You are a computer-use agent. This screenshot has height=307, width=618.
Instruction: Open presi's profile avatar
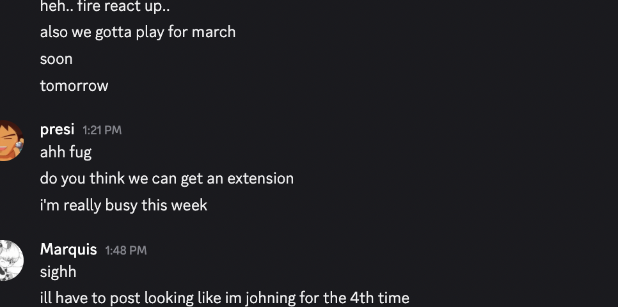tap(9, 140)
